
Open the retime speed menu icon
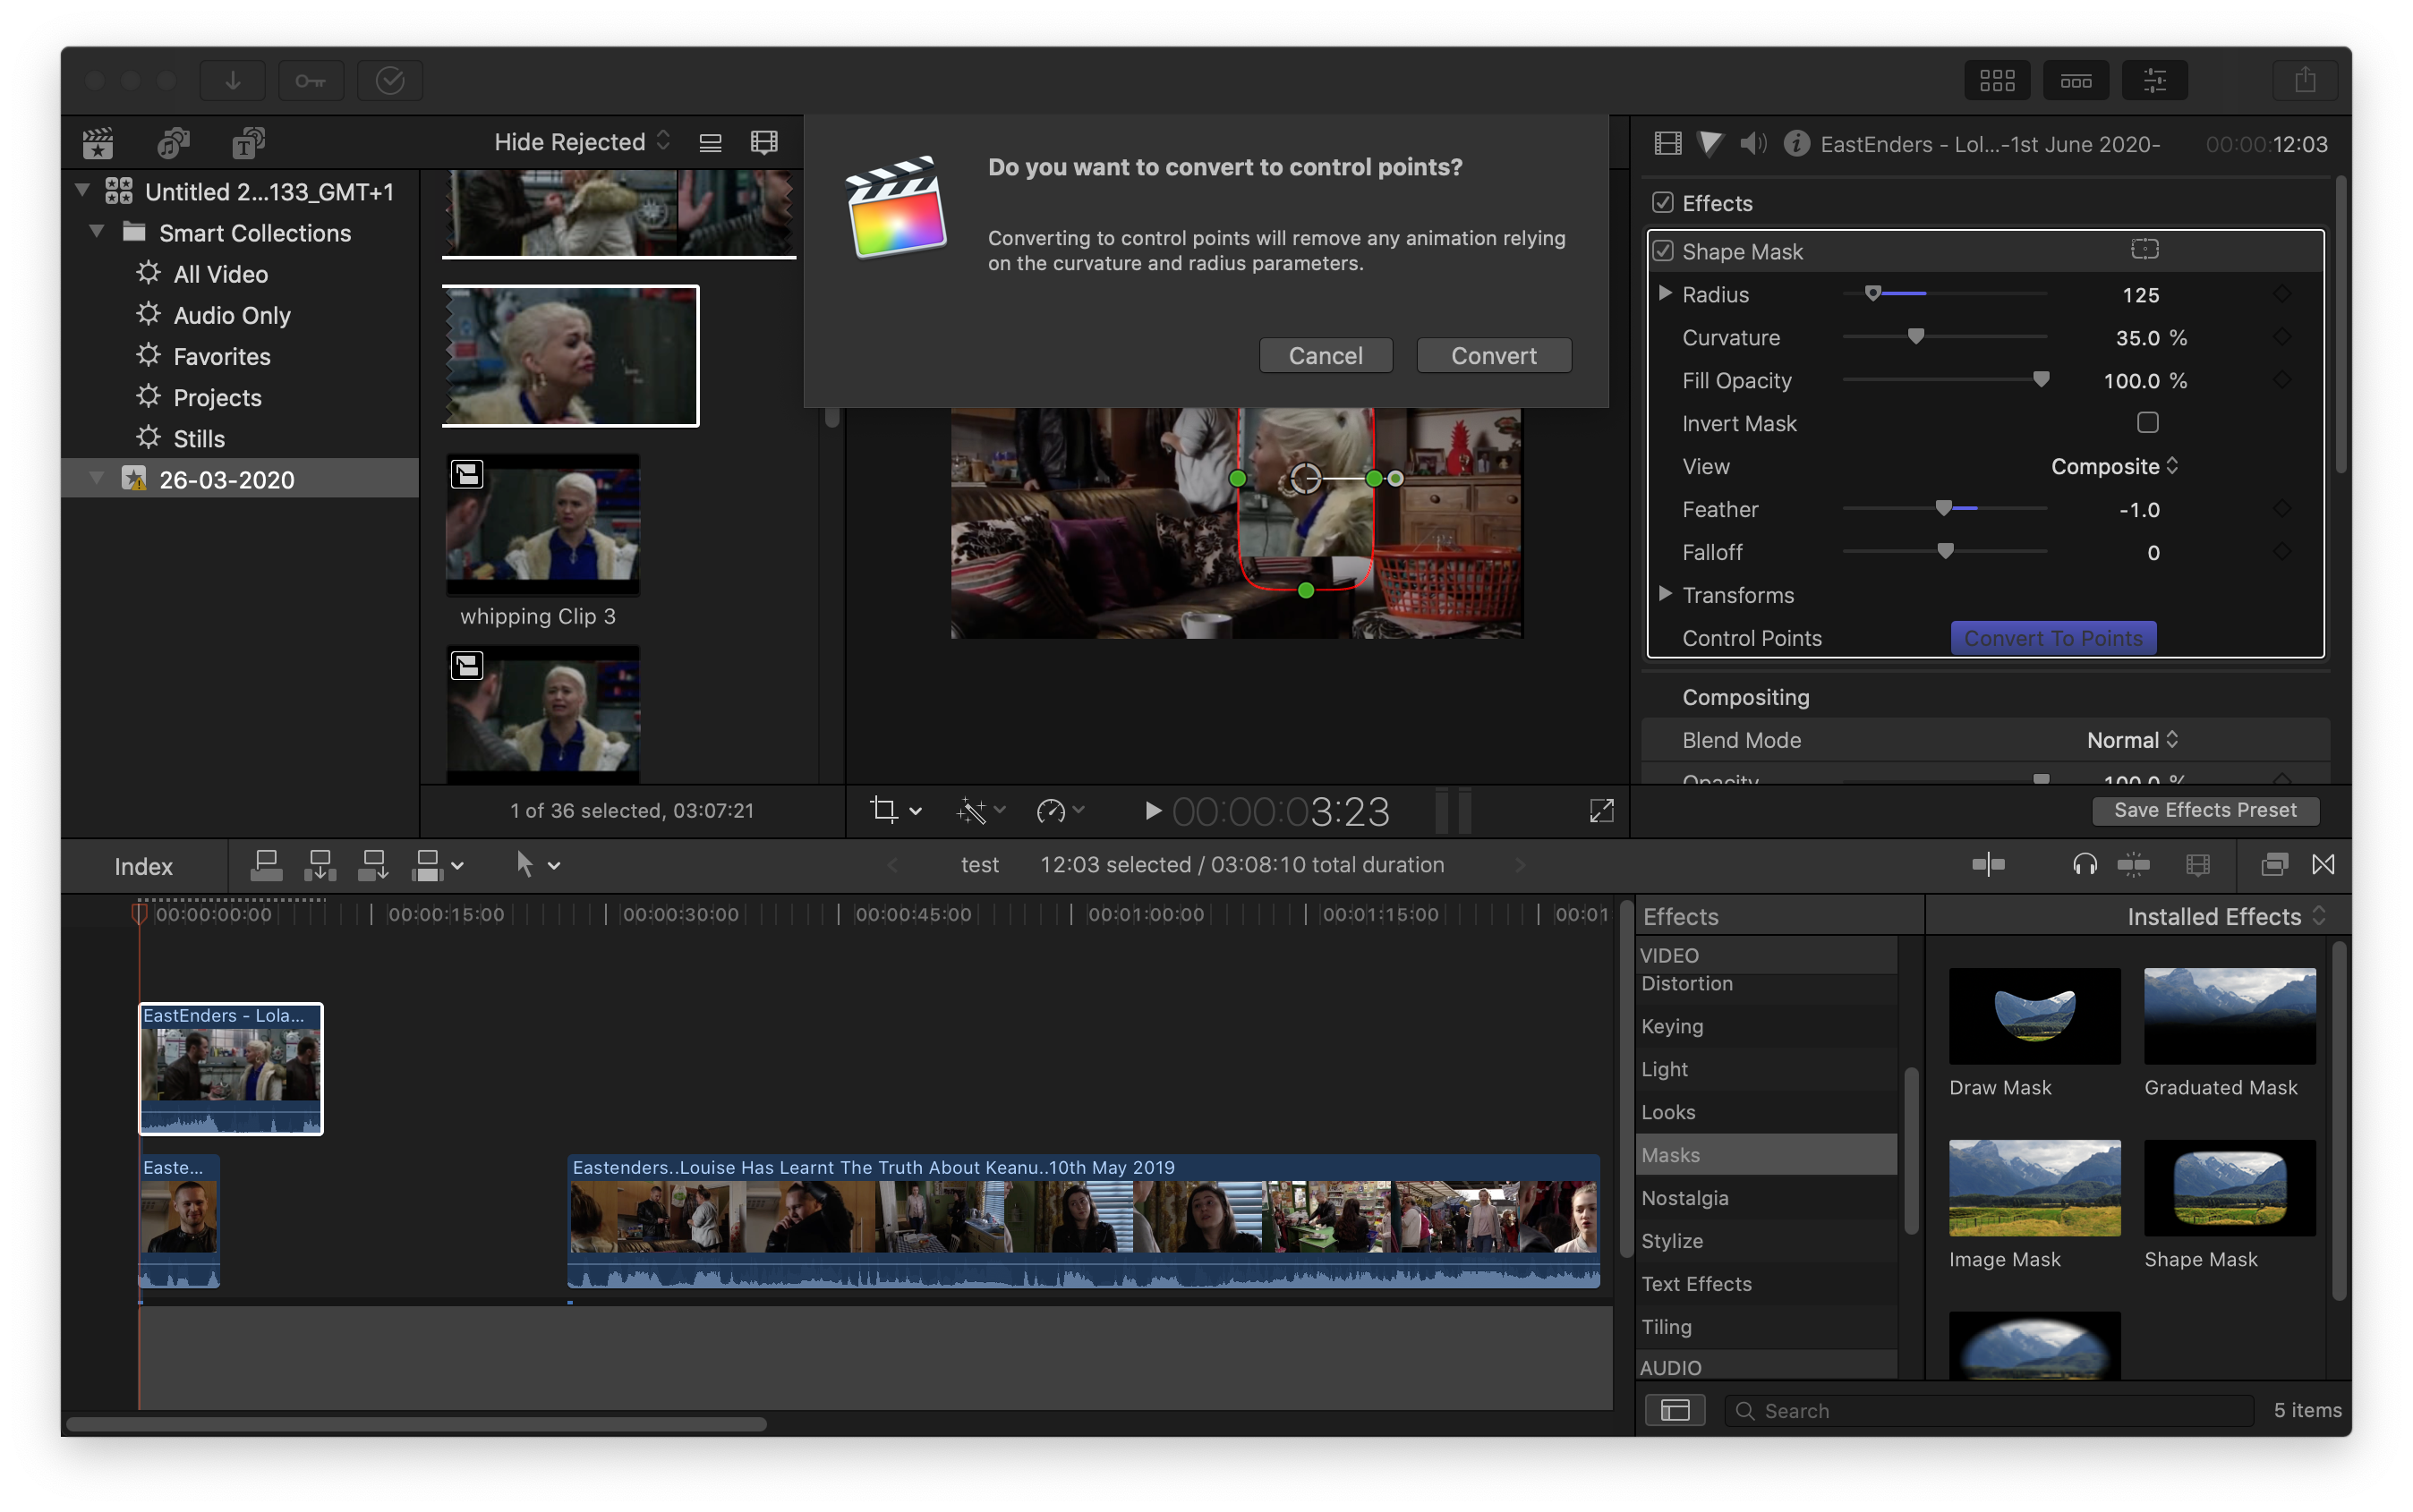click(x=1052, y=810)
